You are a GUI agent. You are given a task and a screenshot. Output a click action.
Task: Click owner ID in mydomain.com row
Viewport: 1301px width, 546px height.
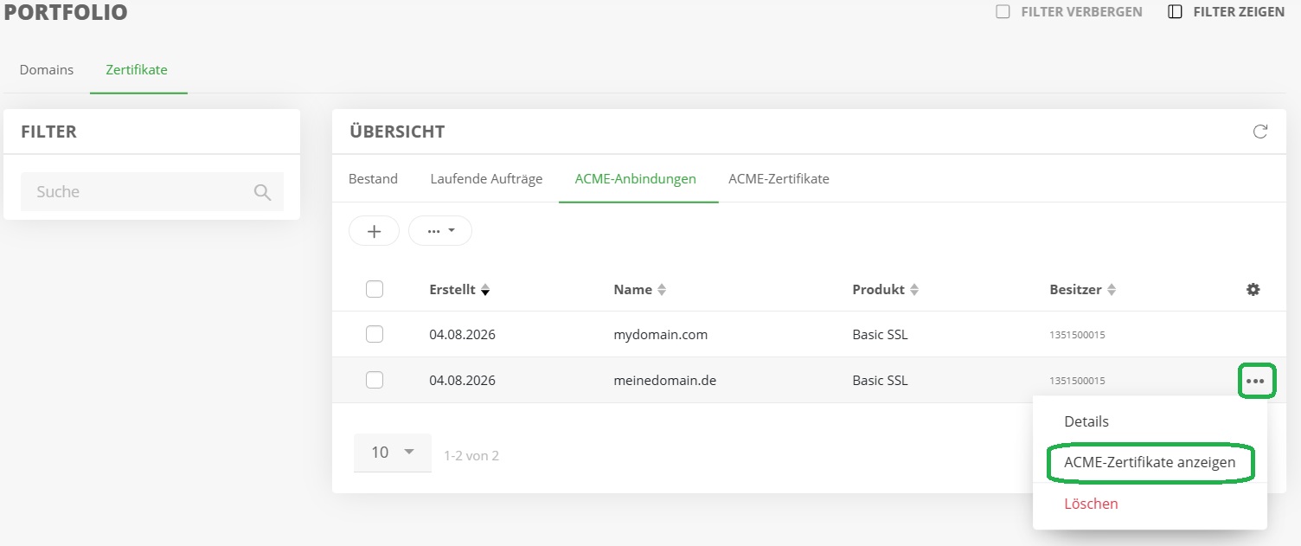tap(1077, 335)
